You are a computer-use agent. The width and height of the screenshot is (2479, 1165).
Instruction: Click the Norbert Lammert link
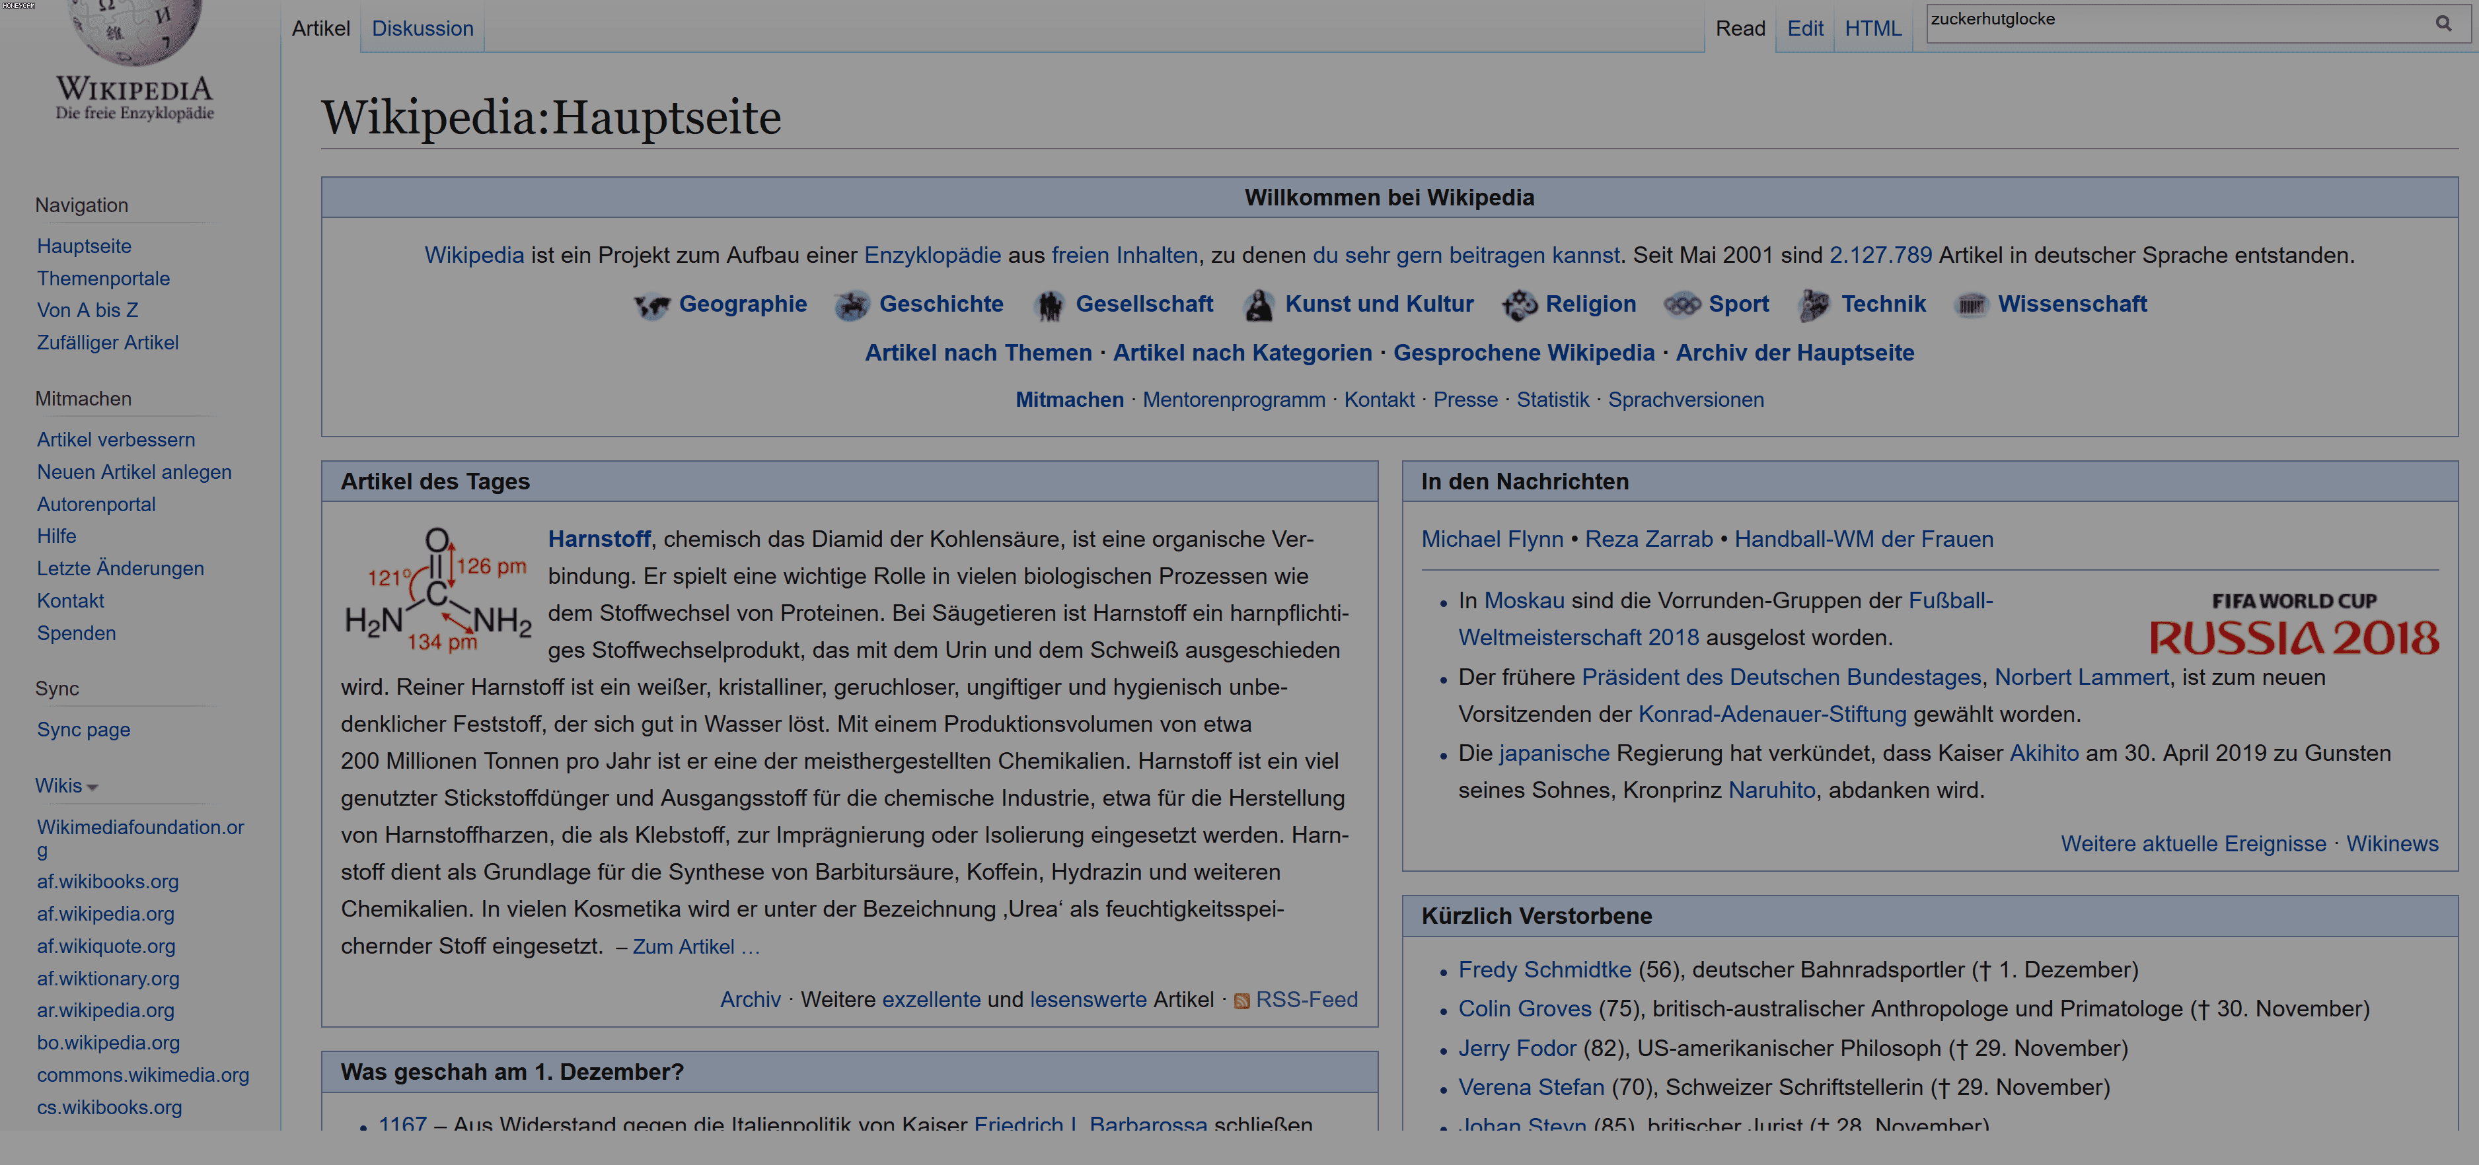(x=2081, y=678)
